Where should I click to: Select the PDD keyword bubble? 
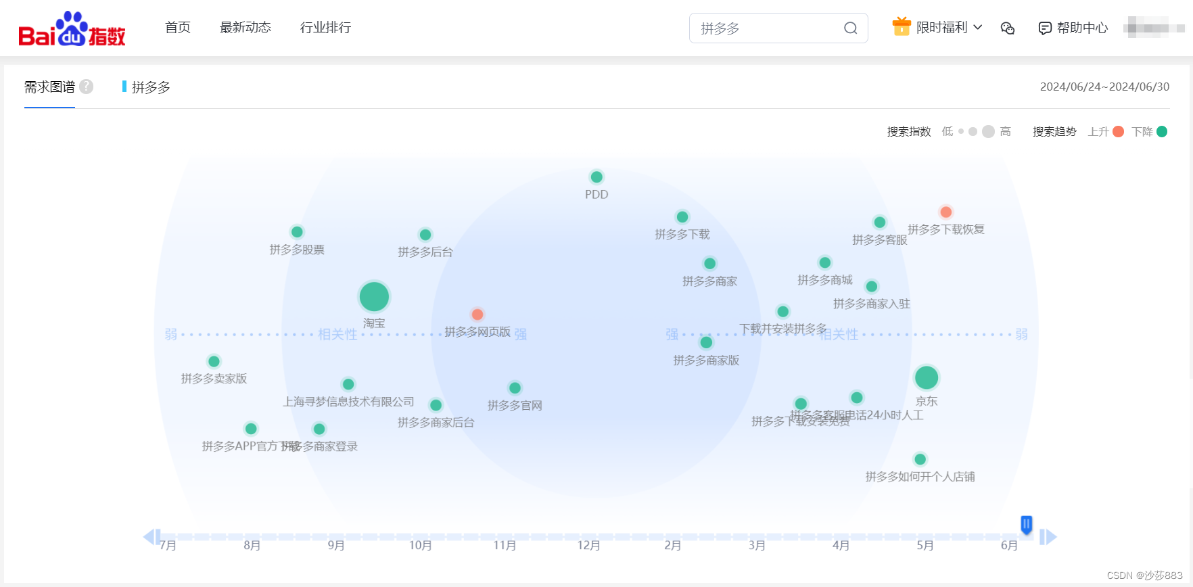(x=596, y=177)
